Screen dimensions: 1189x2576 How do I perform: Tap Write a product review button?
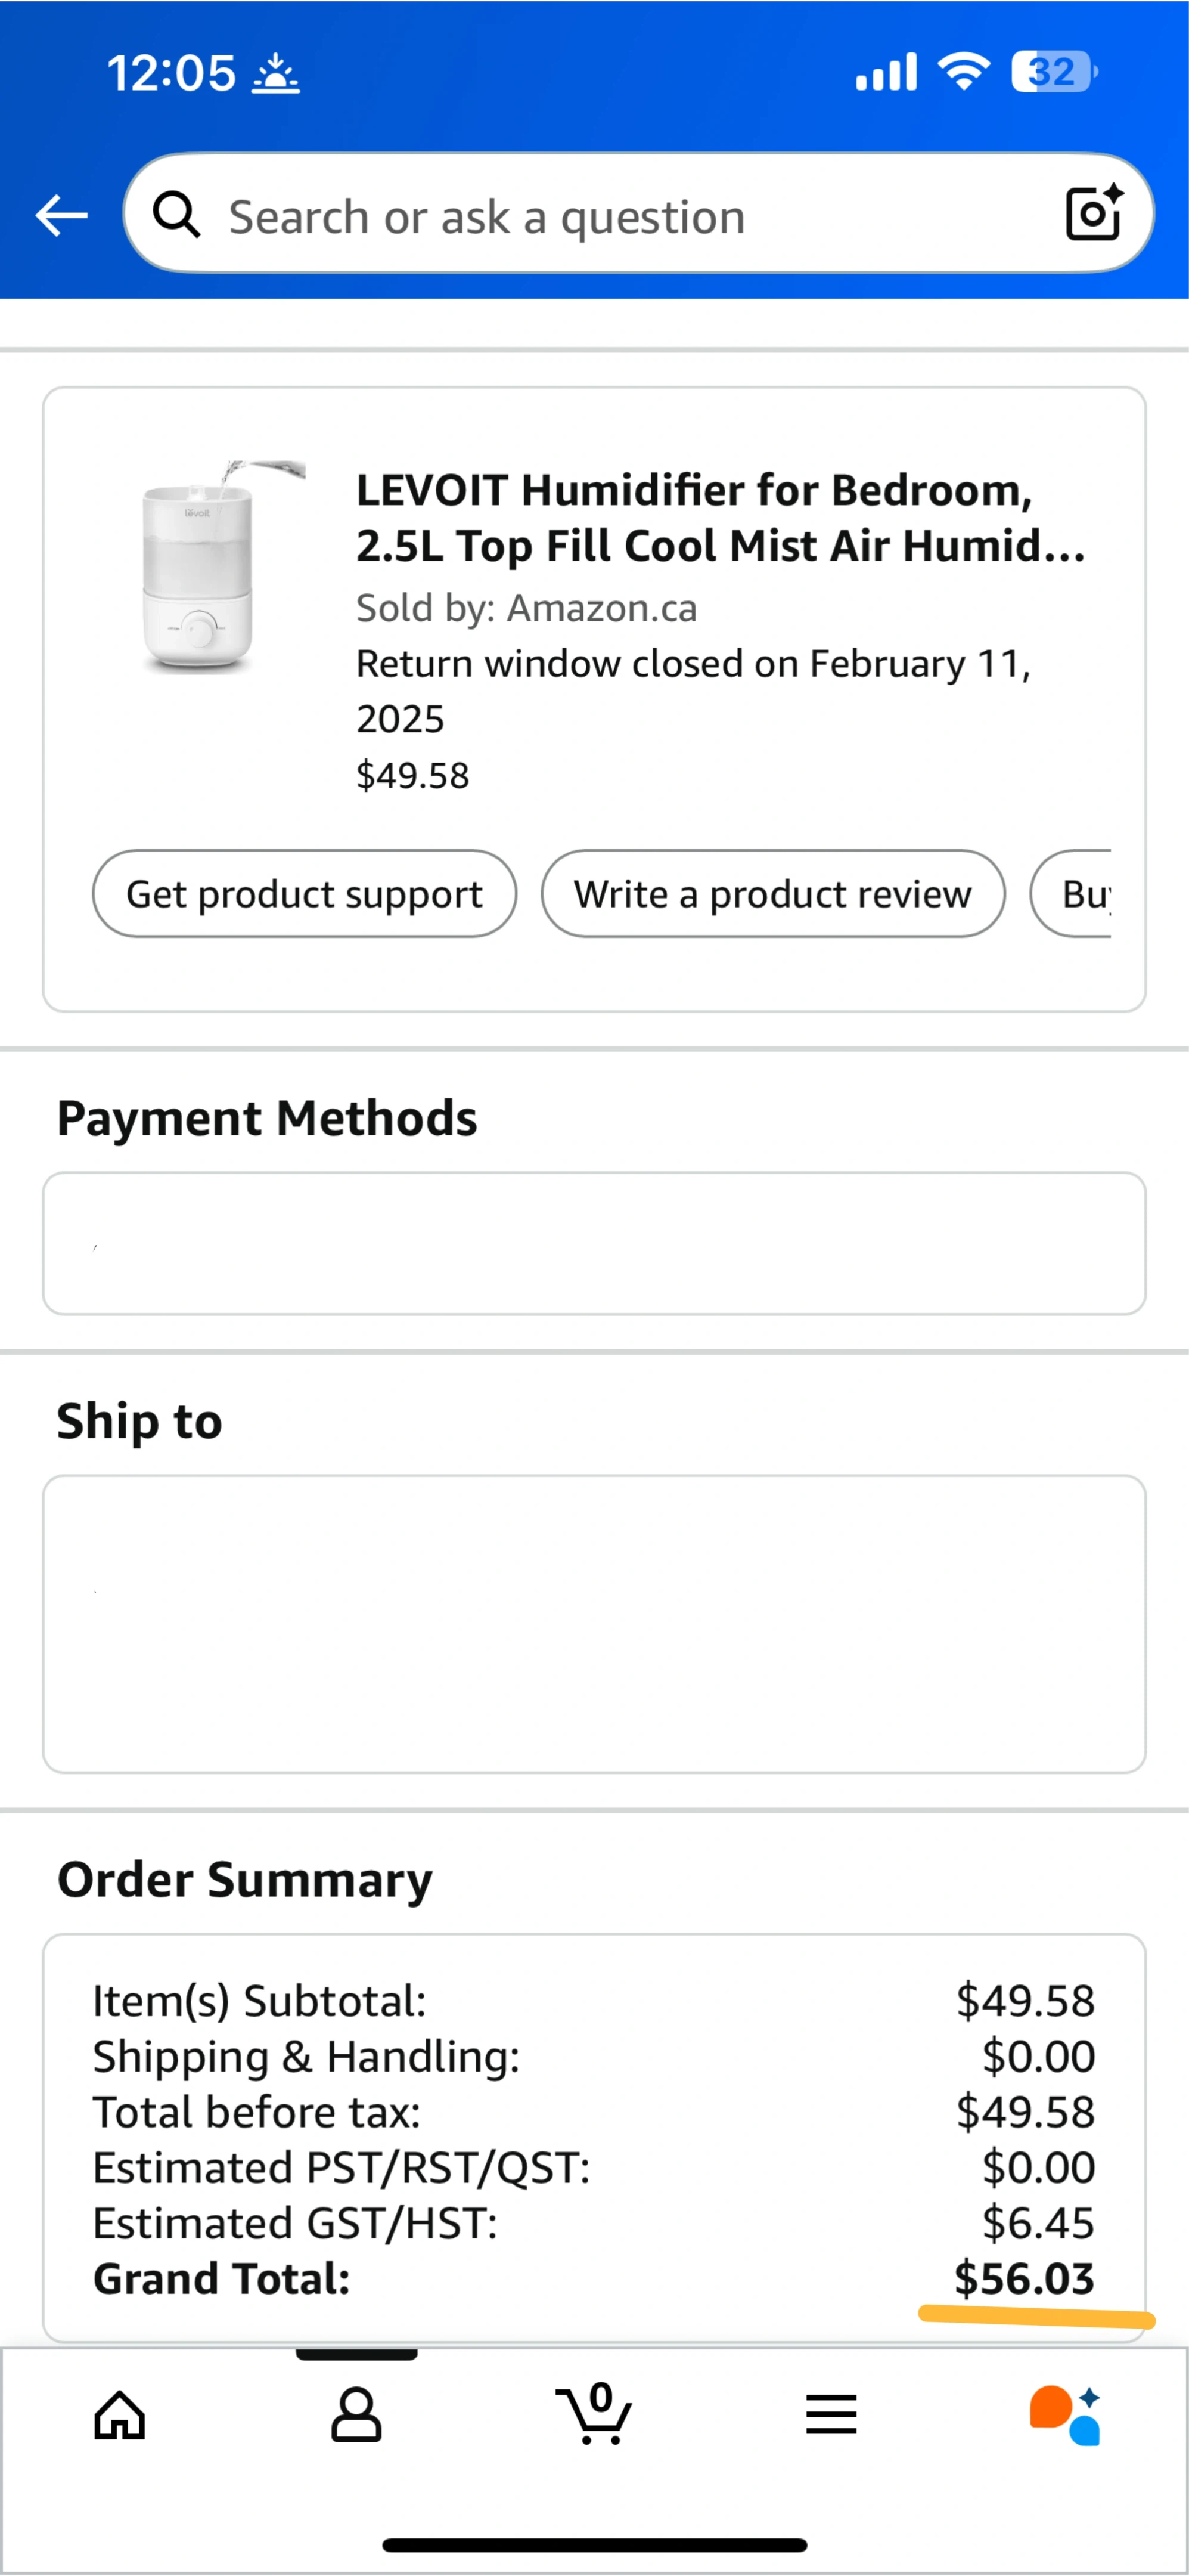click(x=772, y=894)
